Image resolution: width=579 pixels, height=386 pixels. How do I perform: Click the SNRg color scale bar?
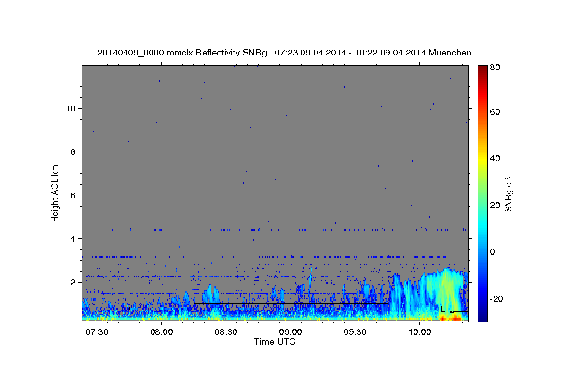pos(482,193)
